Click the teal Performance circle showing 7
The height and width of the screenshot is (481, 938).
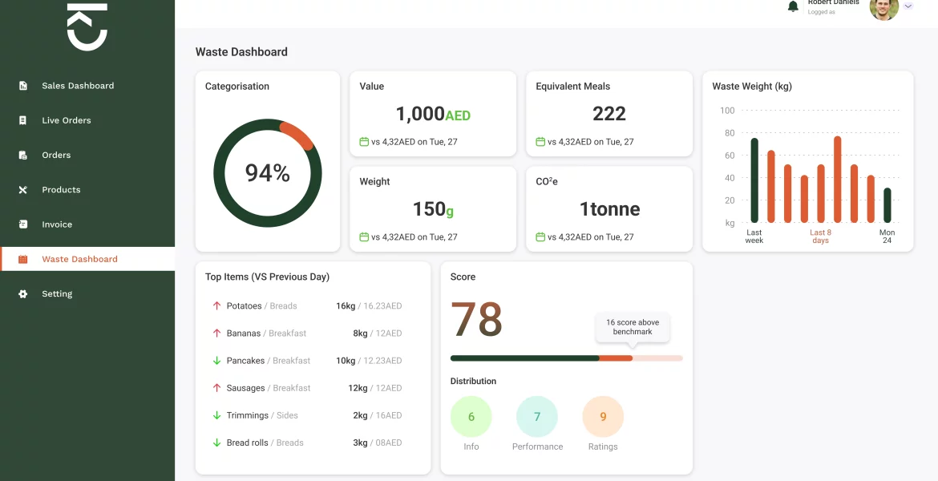point(537,416)
